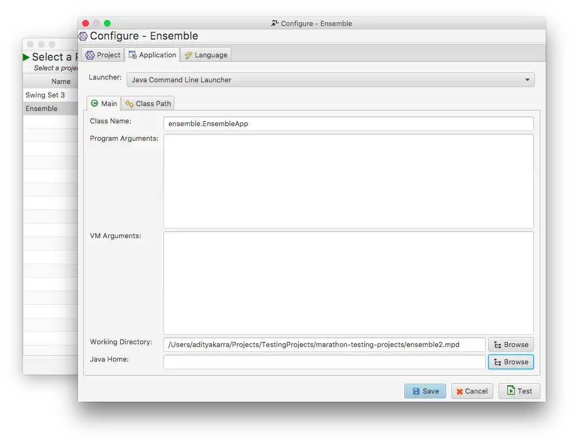
Task: Close the Configure - Ensemble window
Action: [86, 23]
